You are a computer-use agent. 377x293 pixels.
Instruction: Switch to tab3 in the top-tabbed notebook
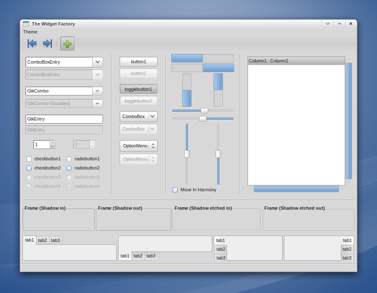coord(56,240)
